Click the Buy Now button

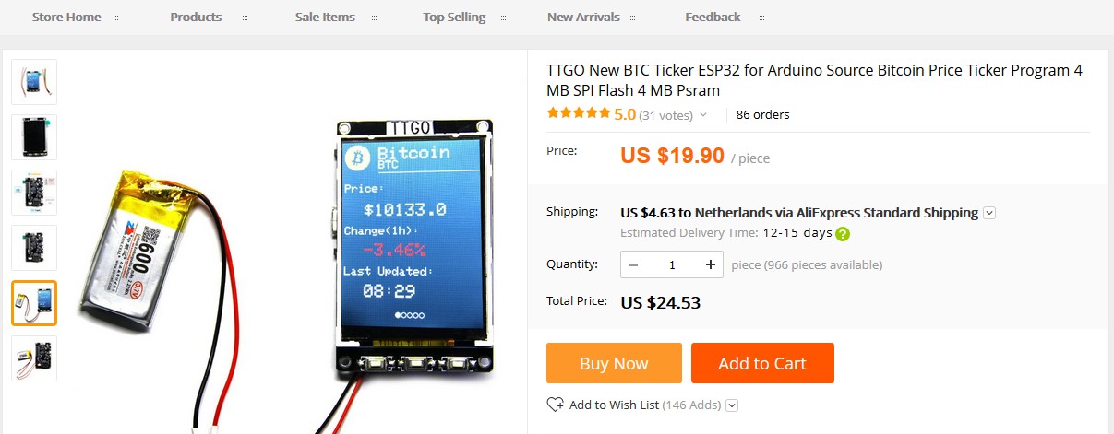coord(614,363)
